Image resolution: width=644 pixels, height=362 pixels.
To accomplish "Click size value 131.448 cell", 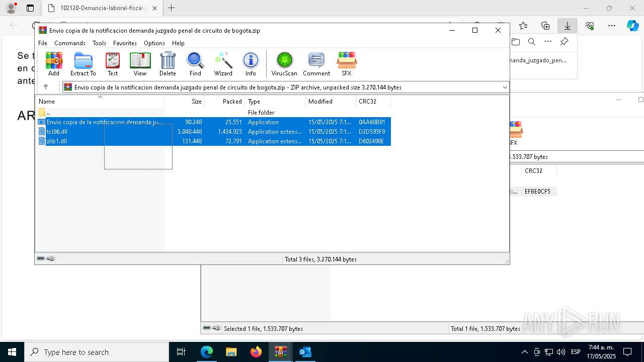I will click(x=192, y=141).
